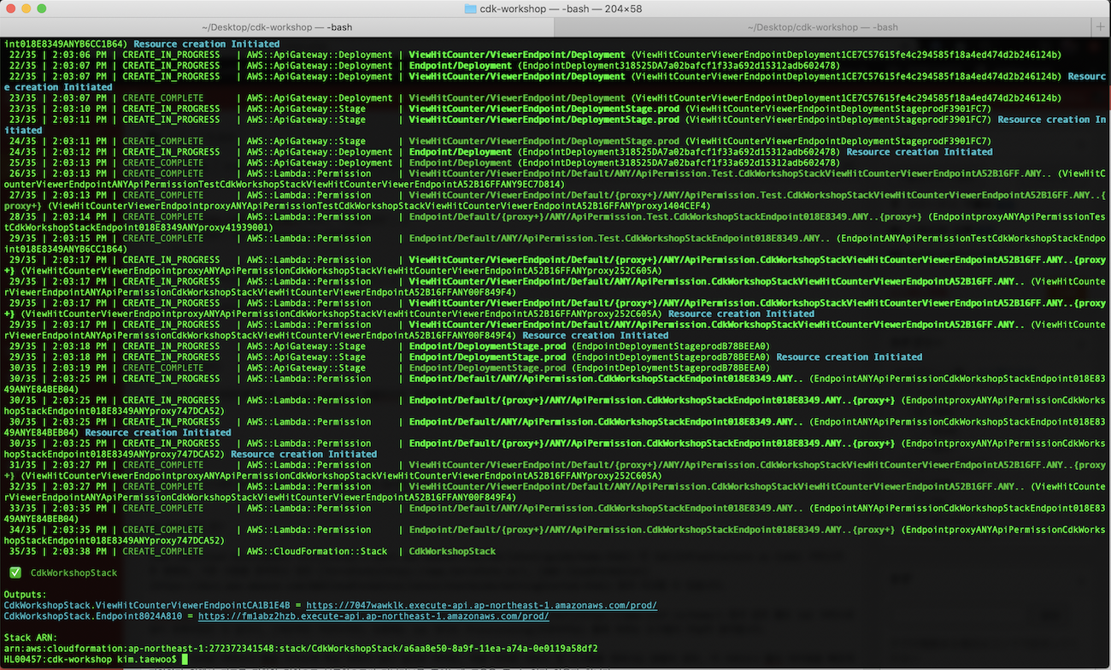Click 'Endpoint/DeploymentStage.prod' in the 30/35 CREATE_COMPLETE row
The width and height of the screenshot is (1111, 670).
coord(487,367)
